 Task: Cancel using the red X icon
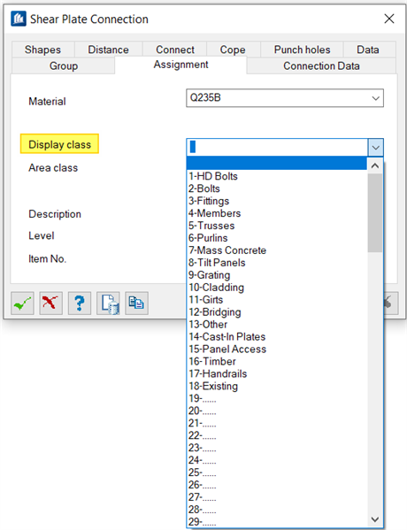[50, 303]
